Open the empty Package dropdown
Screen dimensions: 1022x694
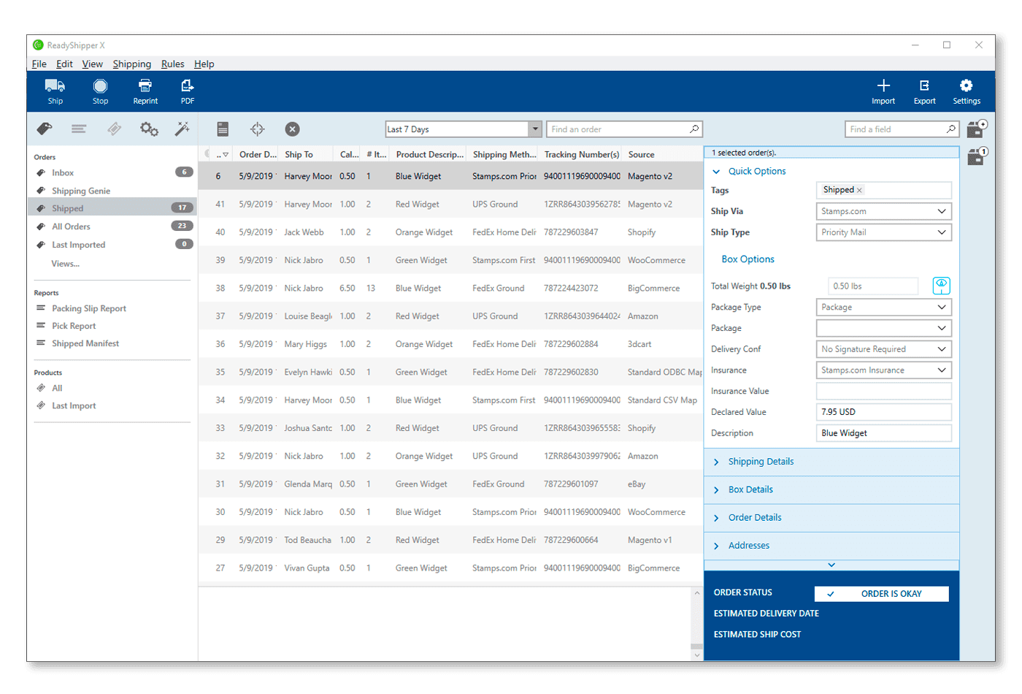pyautogui.click(x=884, y=328)
